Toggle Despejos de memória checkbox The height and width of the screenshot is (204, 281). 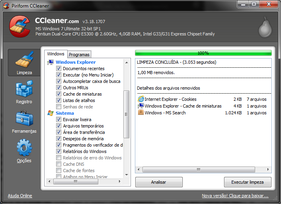59,139
